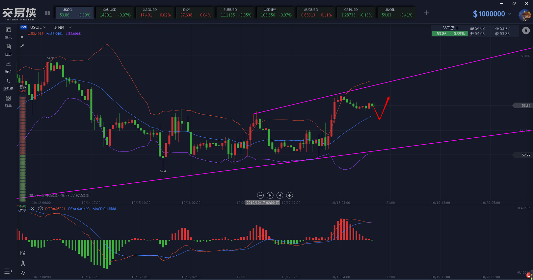Viewport: 533px width, 280px height.
Task: Select the AUDUSD ticker tab
Action: [317, 13]
